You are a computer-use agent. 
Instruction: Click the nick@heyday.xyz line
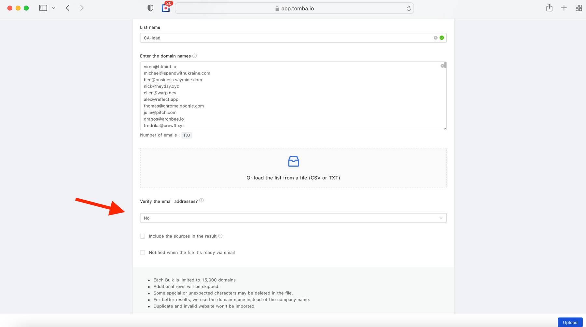pos(161,86)
